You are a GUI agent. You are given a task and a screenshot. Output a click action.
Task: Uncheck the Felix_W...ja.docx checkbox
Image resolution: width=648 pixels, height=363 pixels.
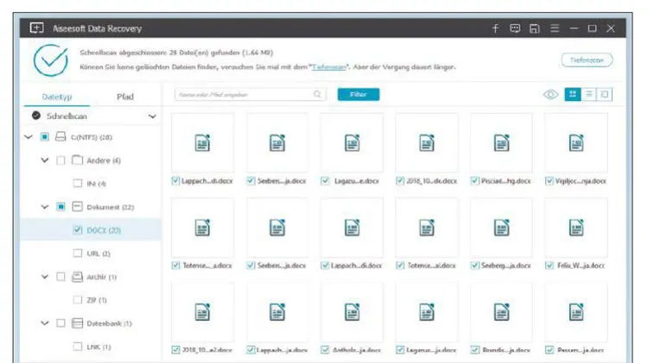550,266
